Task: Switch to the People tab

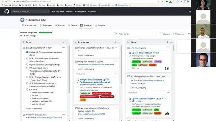Action: [x=60, y=26]
